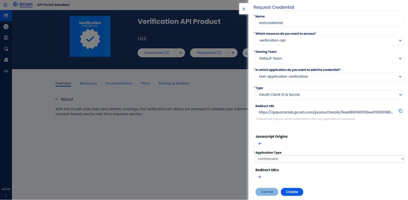The width and height of the screenshot is (408, 200).
Task: Open the sidebar icon below the storefront
Action: click(6, 27)
